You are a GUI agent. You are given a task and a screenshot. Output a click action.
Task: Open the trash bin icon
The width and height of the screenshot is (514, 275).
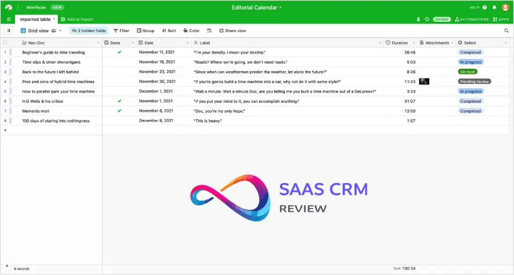(x=418, y=19)
